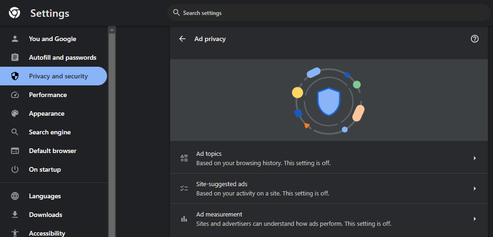Click the Appearance palette icon

click(x=15, y=113)
